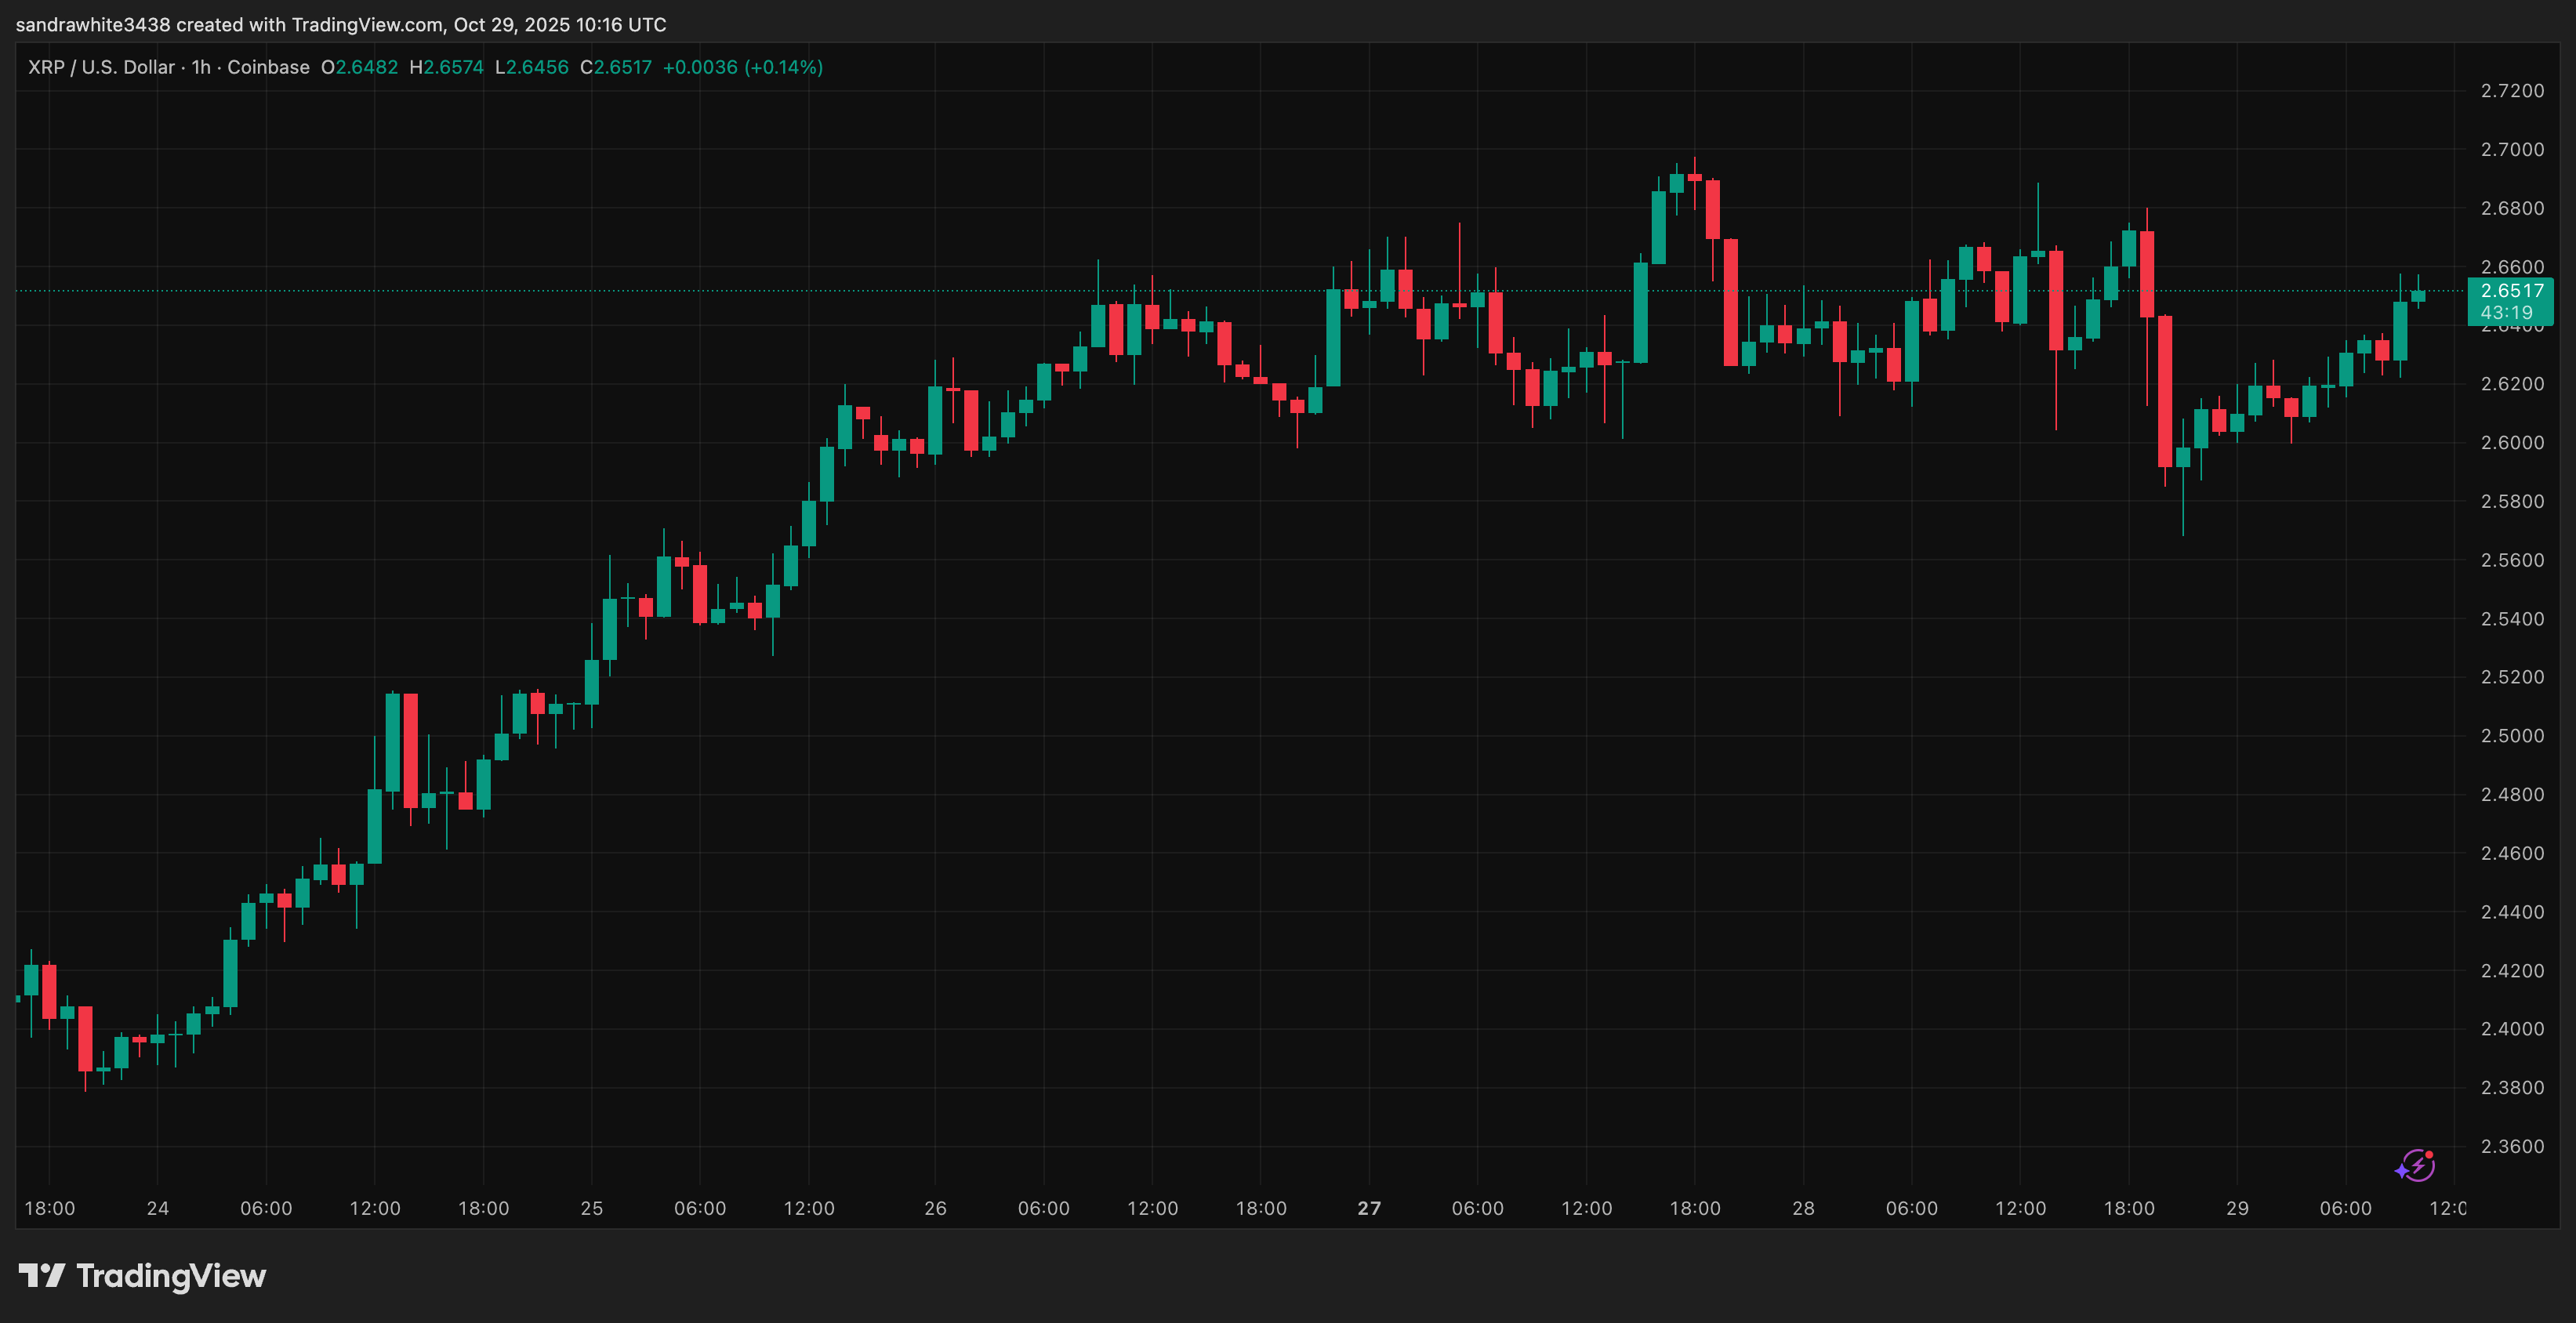
Task: Click the change readout +0.0036 (+0.14%)
Action: point(744,67)
